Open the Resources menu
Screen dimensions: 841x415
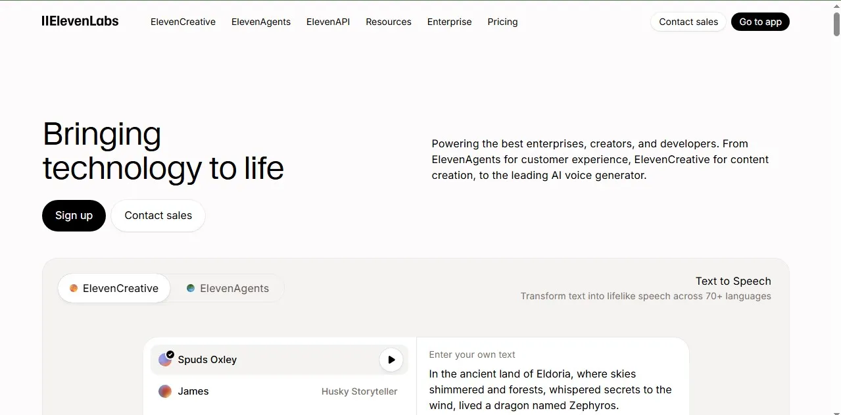[x=388, y=22]
